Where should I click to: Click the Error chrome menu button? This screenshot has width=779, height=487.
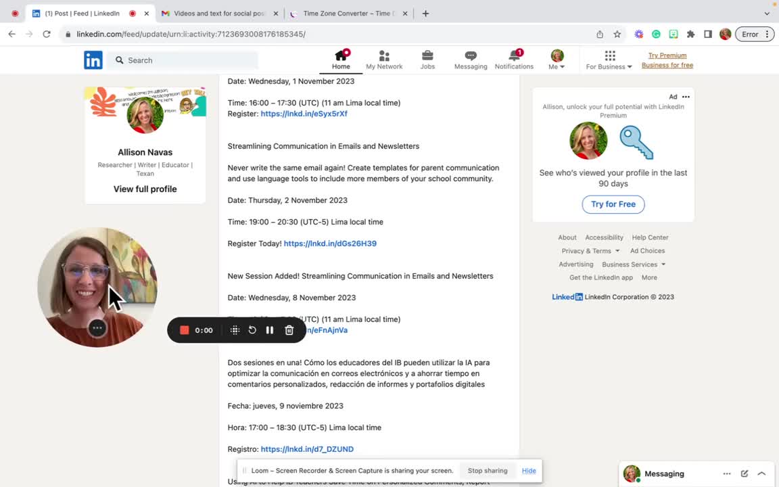755,34
